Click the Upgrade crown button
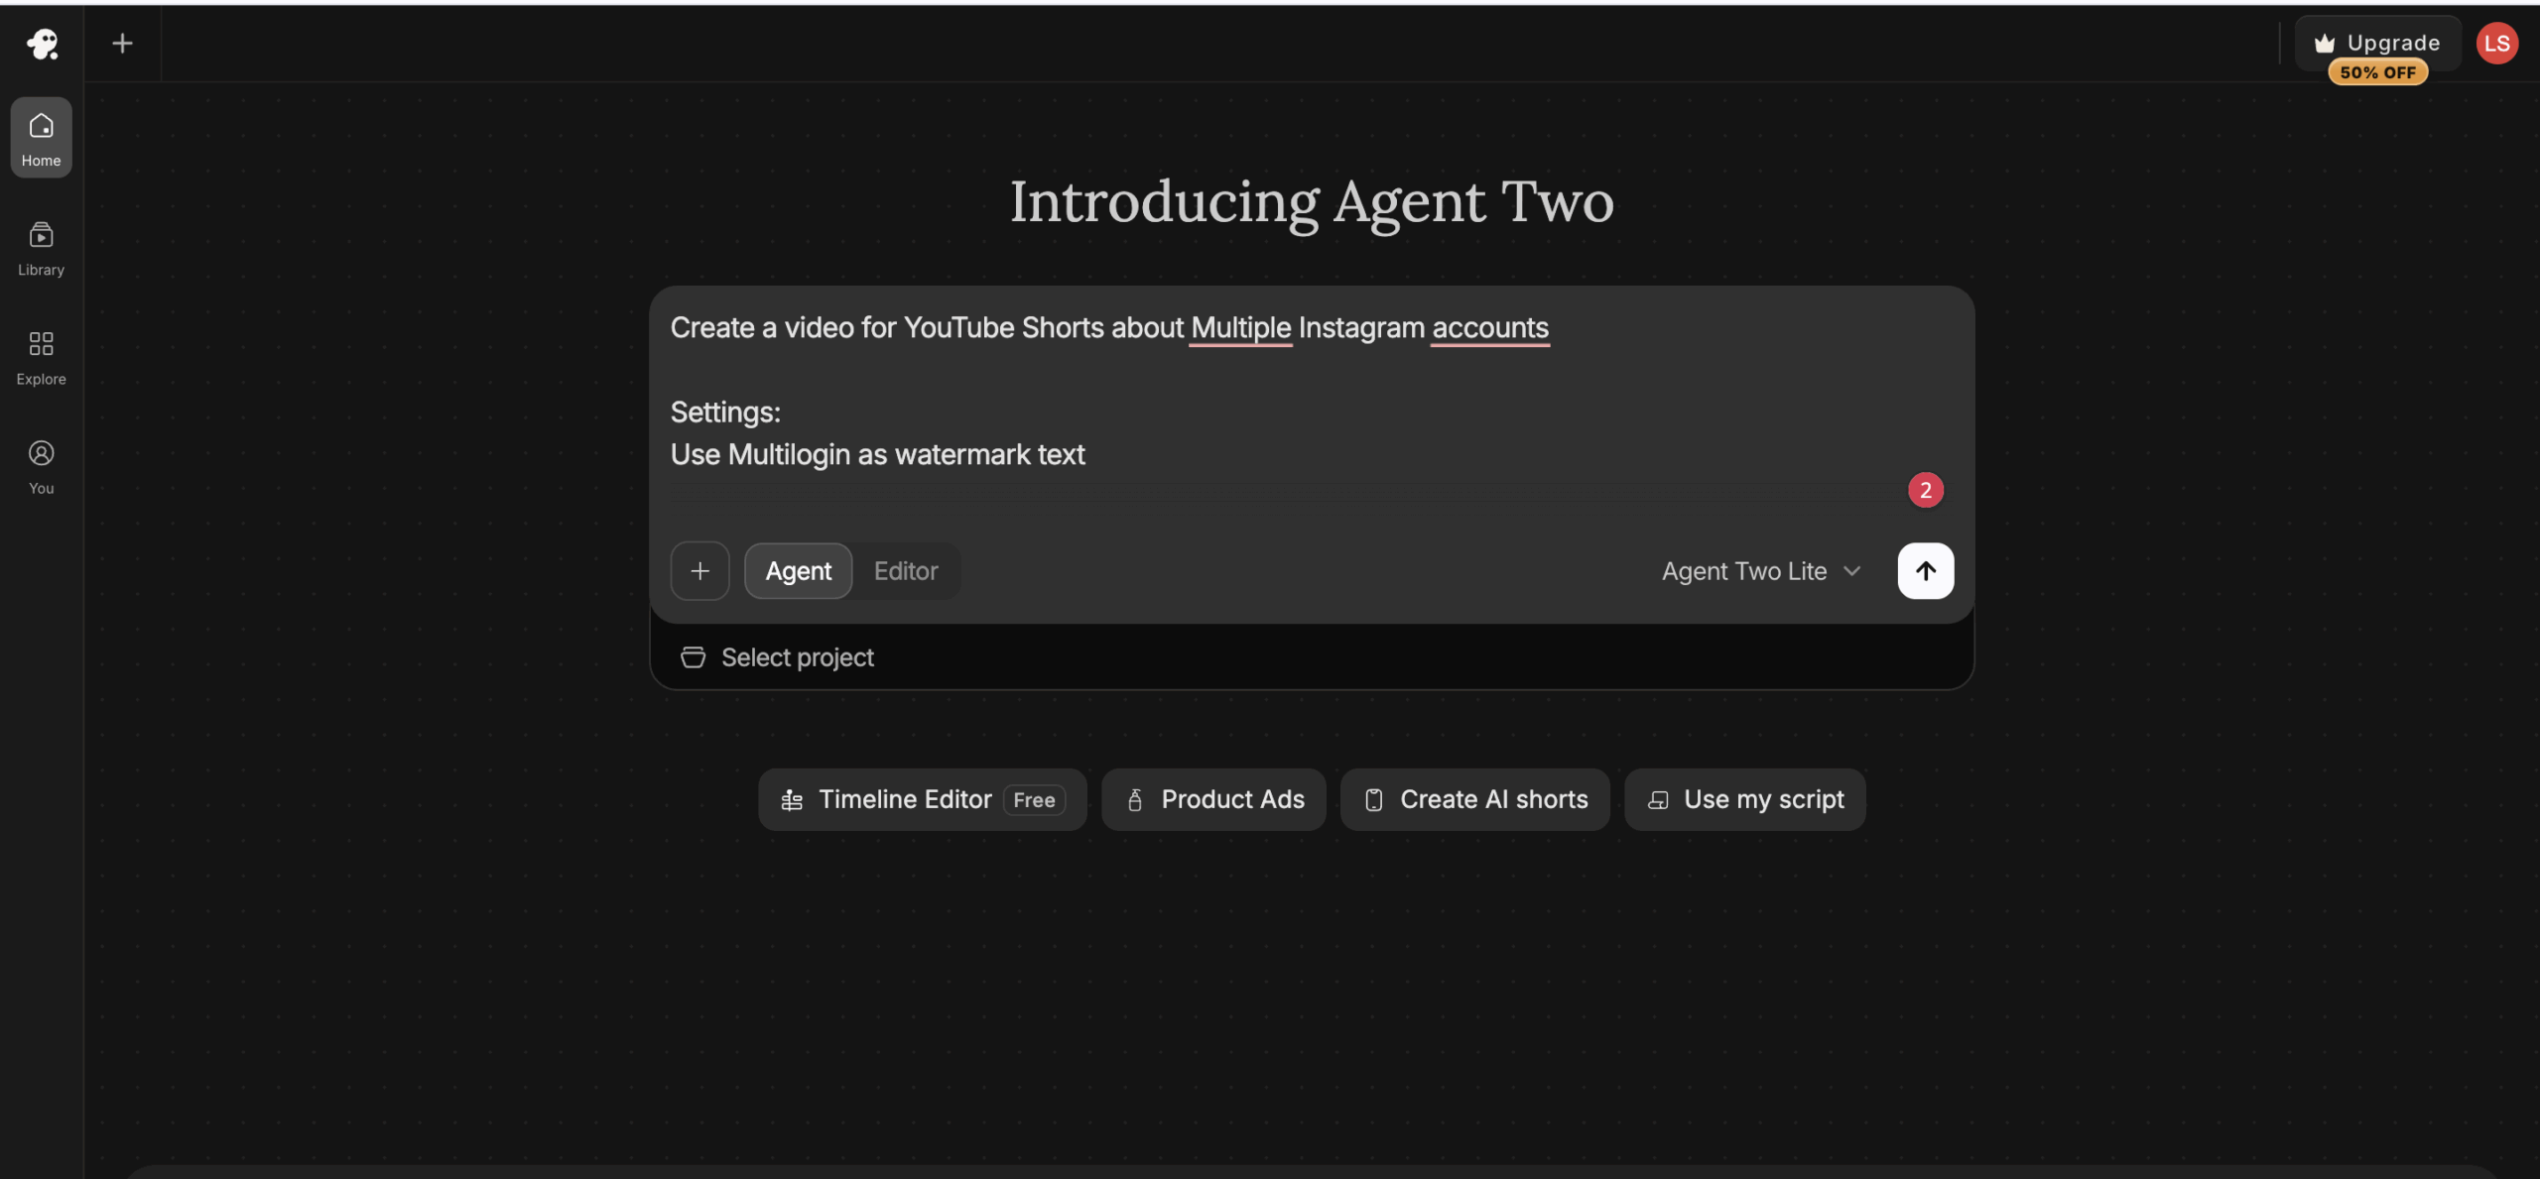 [x=2377, y=43]
